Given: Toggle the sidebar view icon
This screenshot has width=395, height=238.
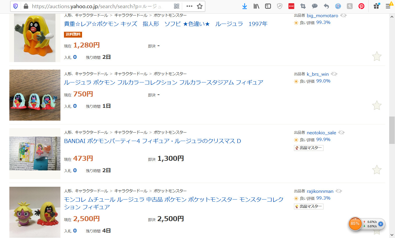Looking at the screenshot, I should pos(268,6).
